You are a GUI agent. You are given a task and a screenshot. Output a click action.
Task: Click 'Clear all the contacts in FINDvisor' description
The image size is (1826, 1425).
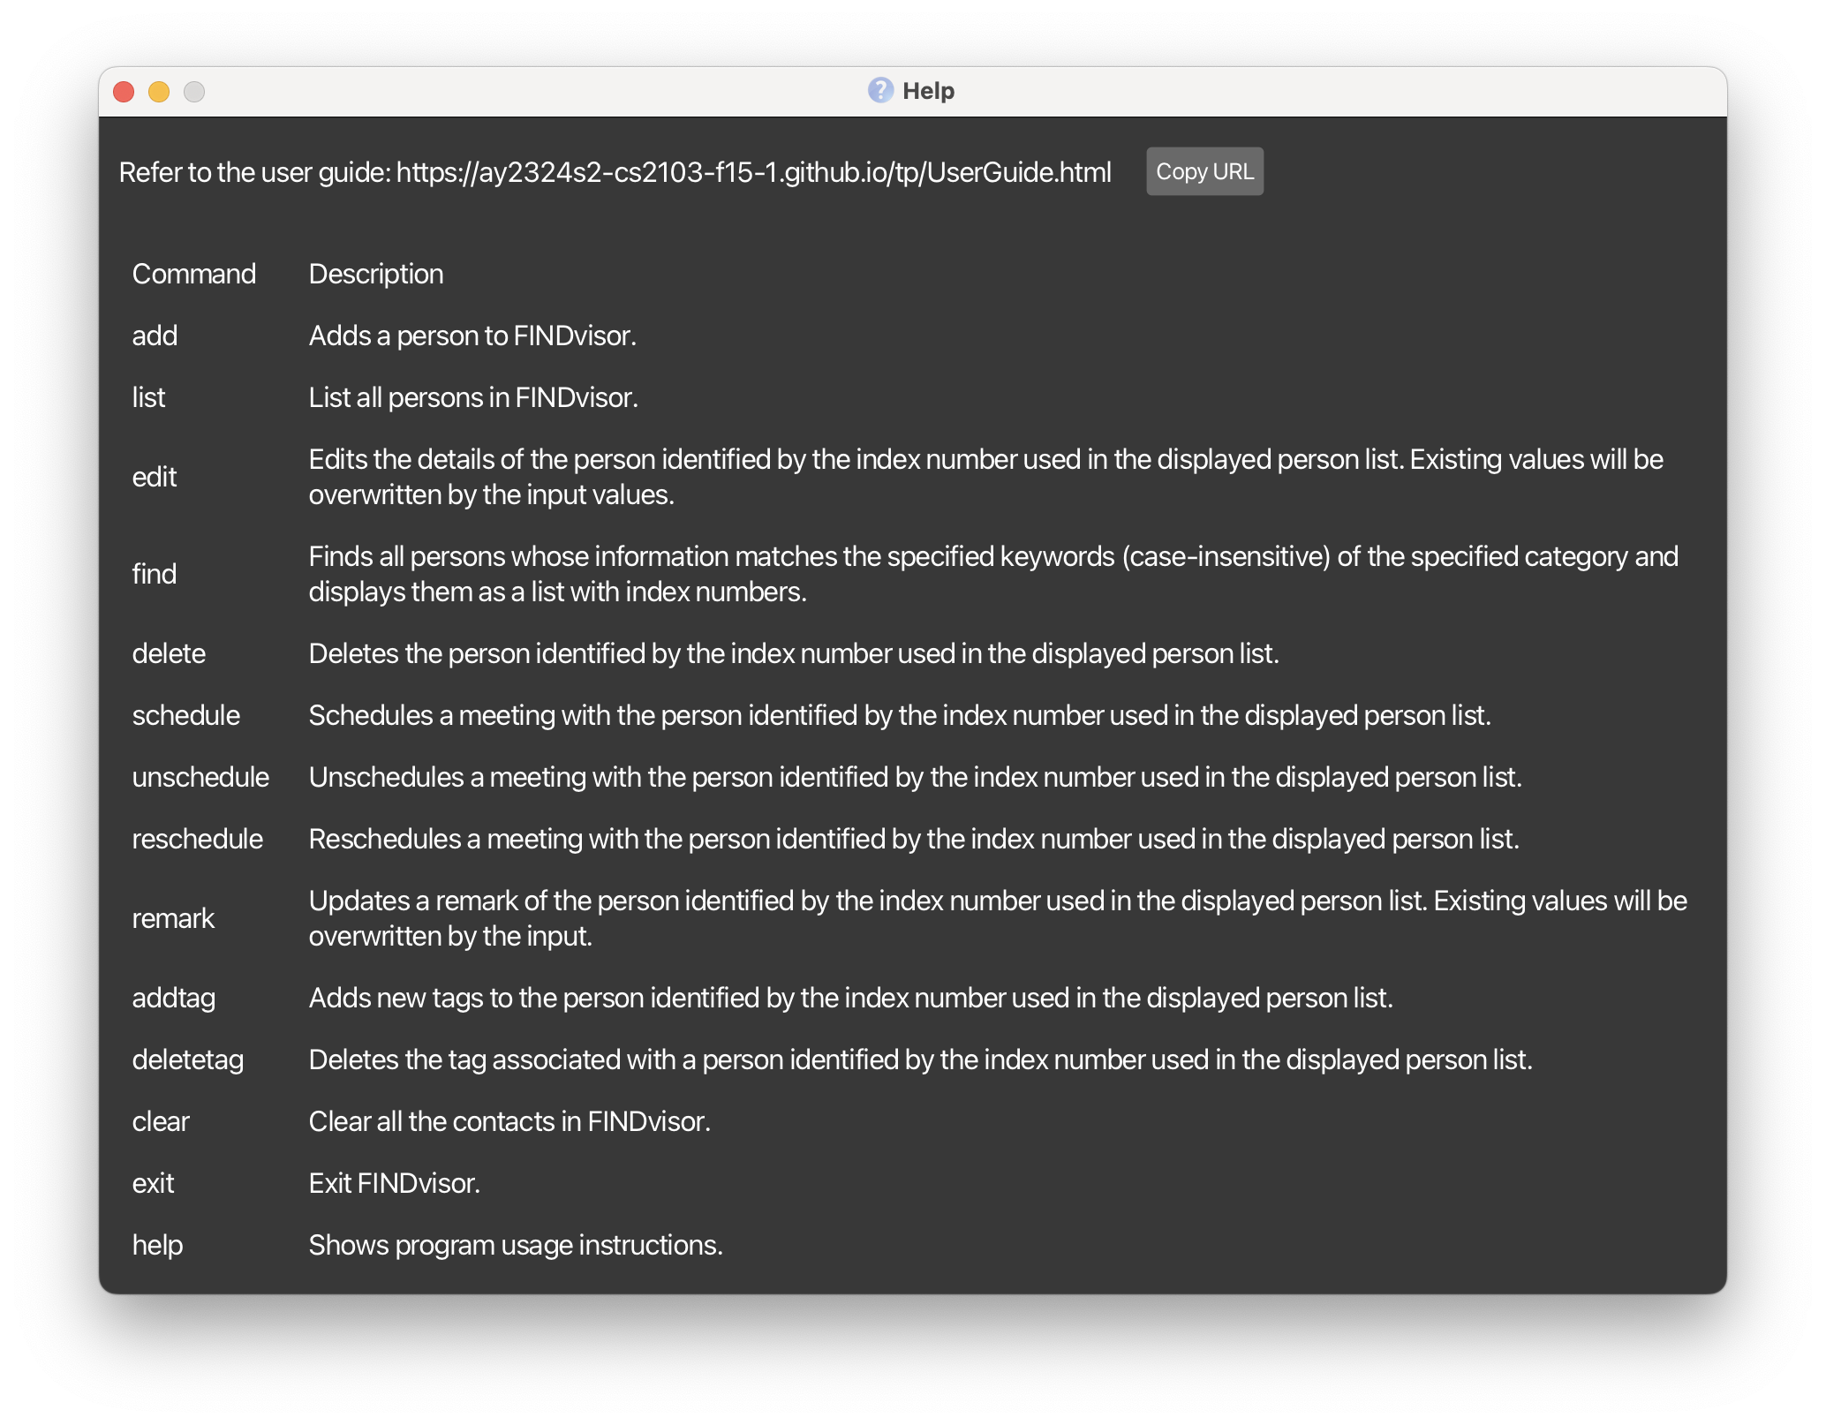tap(509, 1121)
